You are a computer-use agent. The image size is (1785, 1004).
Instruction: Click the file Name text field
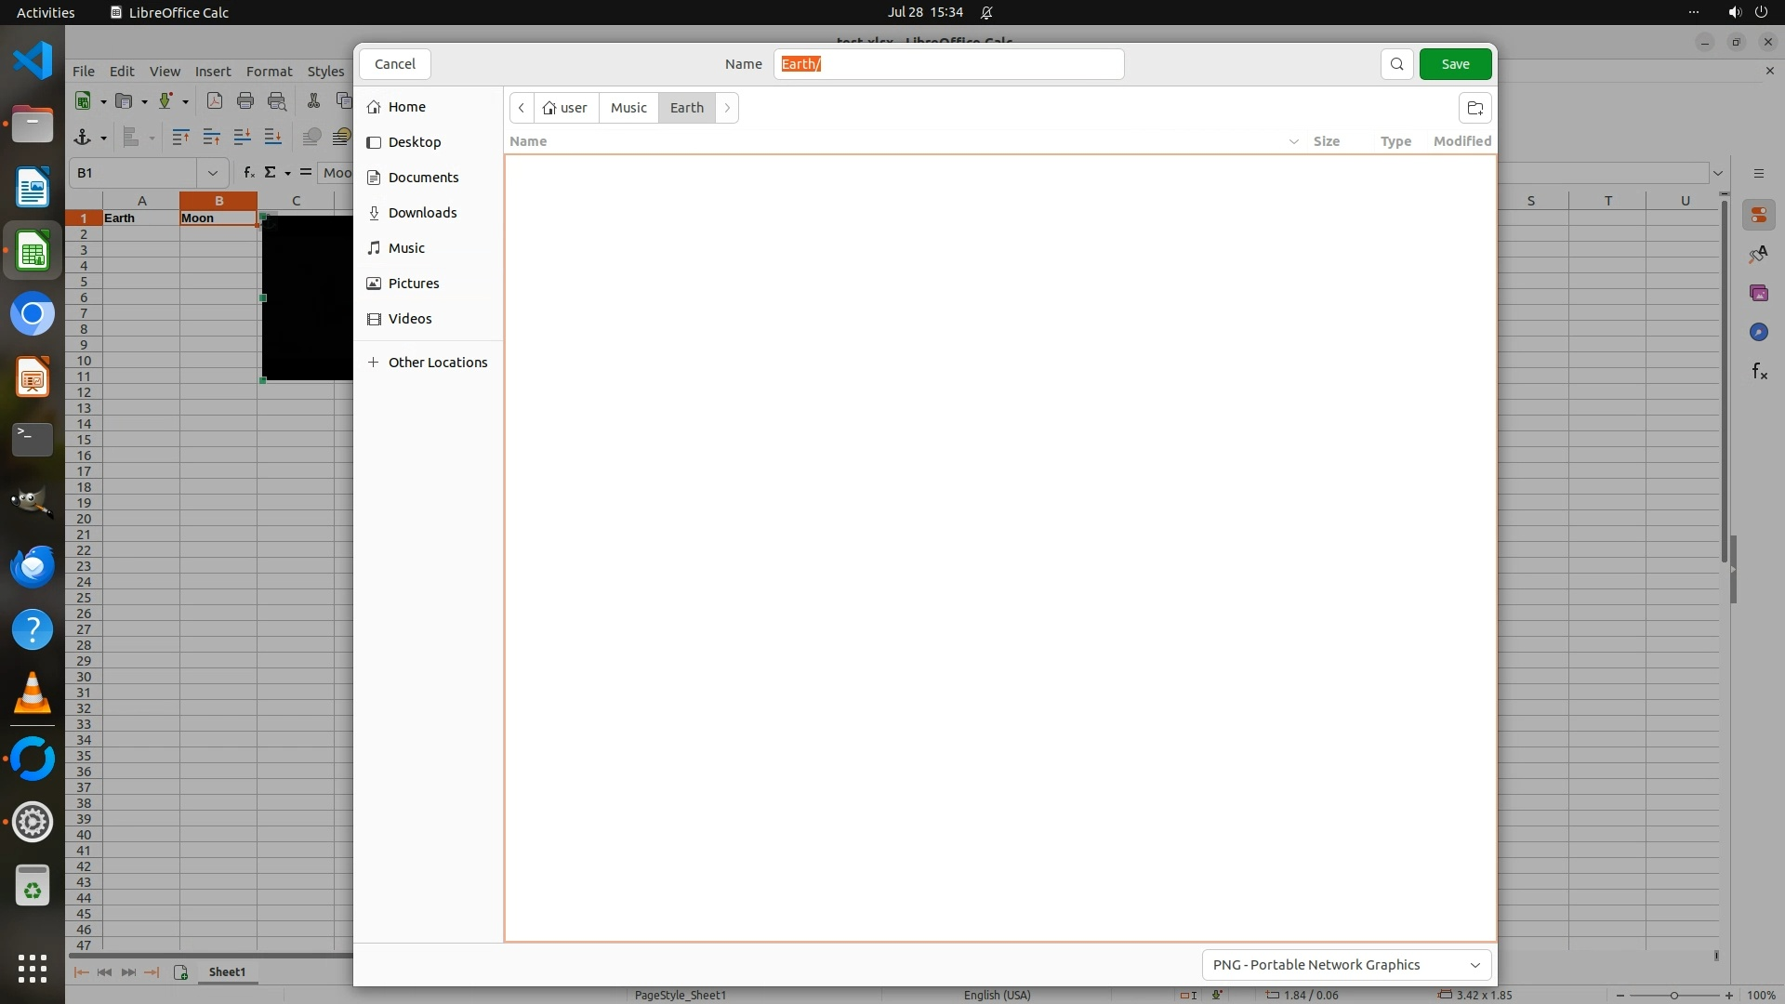pyautogui.click(x=948, y=64)
